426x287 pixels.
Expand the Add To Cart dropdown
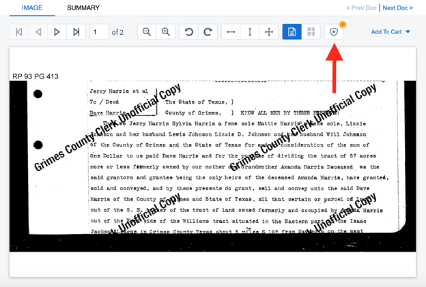(x=390, y=32)
